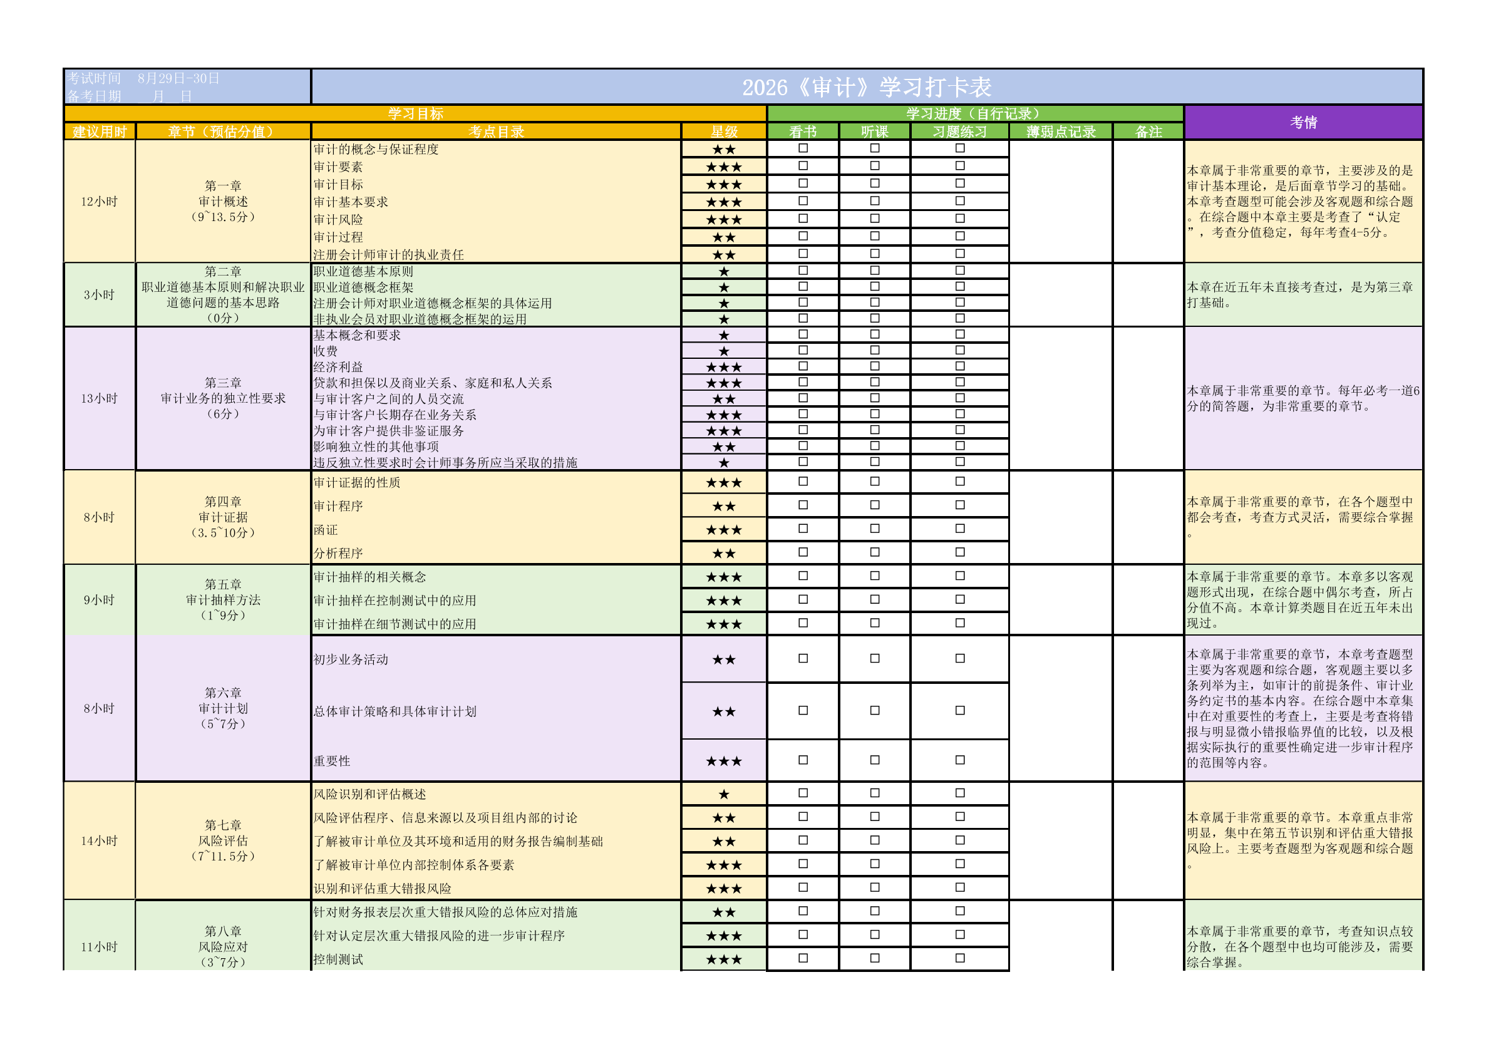Click the 考情 purple header cell
This screenshot has width=1491, height=1054.
1303,122
